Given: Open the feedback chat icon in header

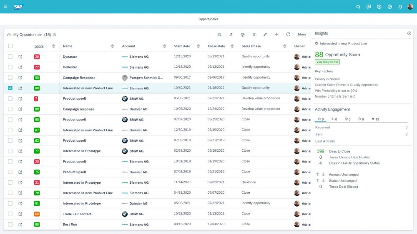Looking at the screenshot, I should point(369,7).
